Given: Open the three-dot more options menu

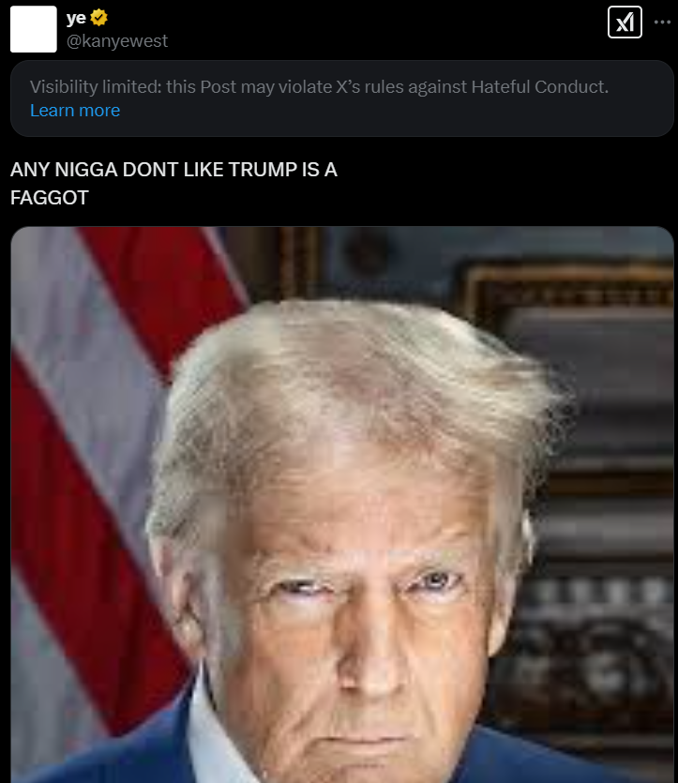Looking at the screenshot, I should [x=662, y=22].
